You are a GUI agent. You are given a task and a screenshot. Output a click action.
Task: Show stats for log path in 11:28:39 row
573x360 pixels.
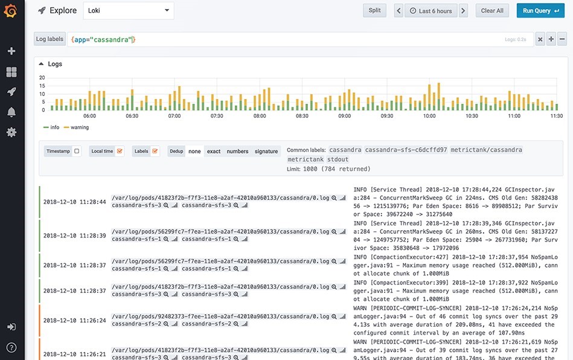click(342, 231)
